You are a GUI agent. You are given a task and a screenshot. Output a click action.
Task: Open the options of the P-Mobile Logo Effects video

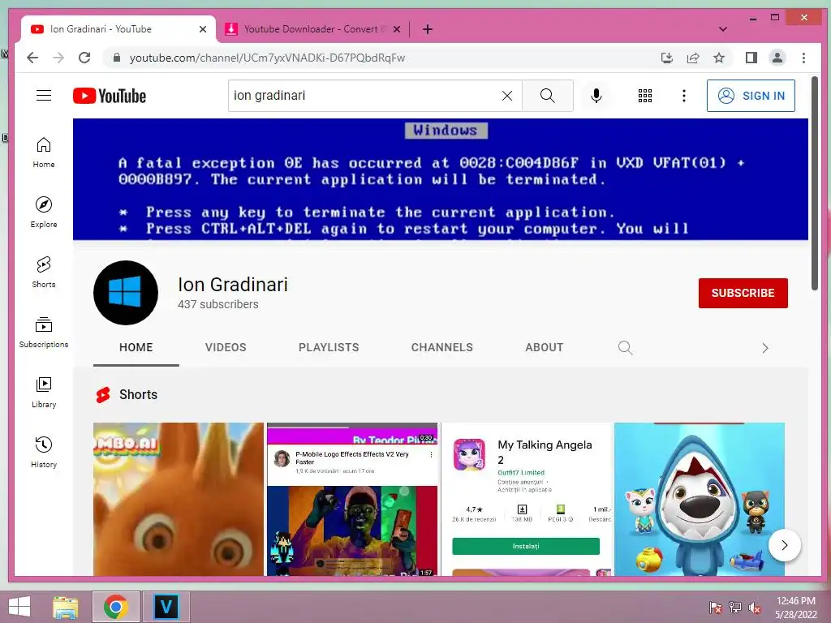432,454
